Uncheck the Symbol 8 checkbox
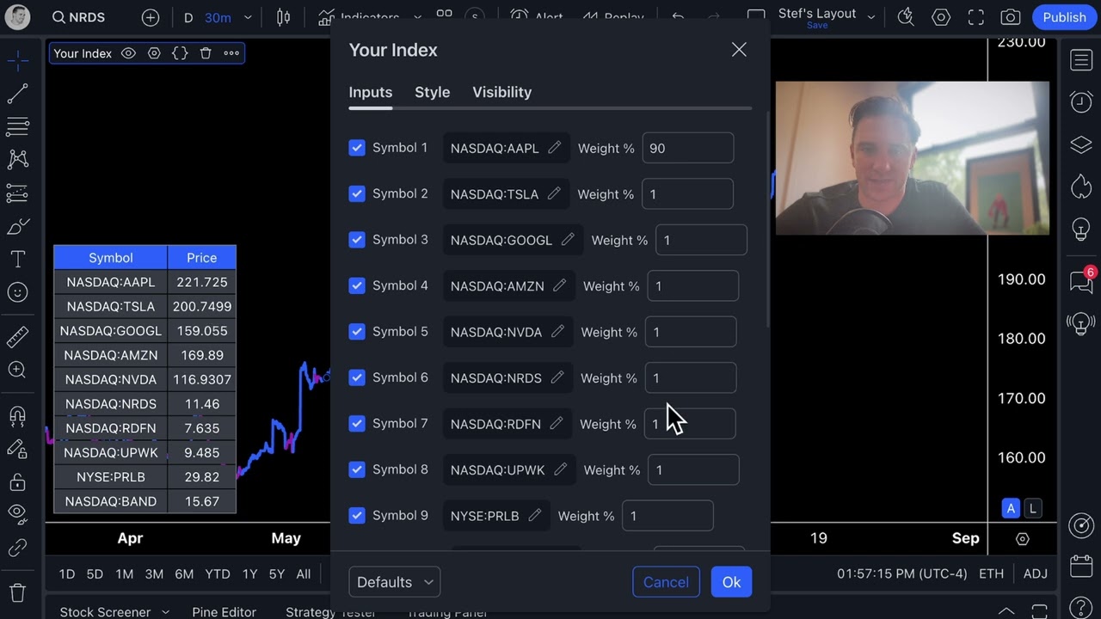Image resolution: width=1101 pixels, height=619 pixels. tap(357, 469)
